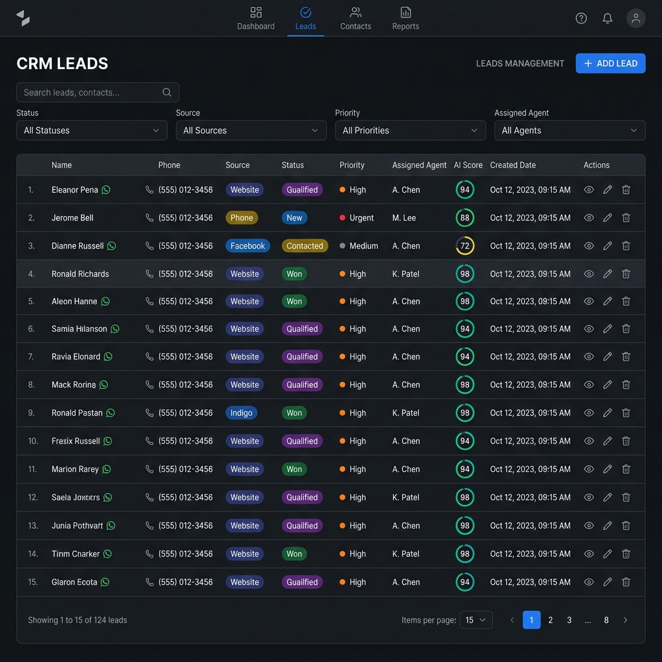Viewport: 662px width, 662px height.
Task: Expand the All Statuses dropdown
Action: pyautogui.click(x=92, y=131)
